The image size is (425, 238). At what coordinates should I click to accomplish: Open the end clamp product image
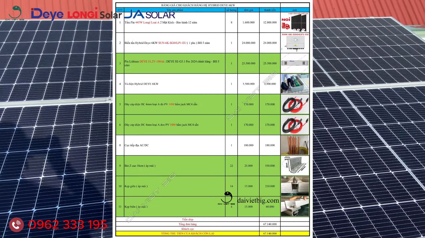point(295,207)
